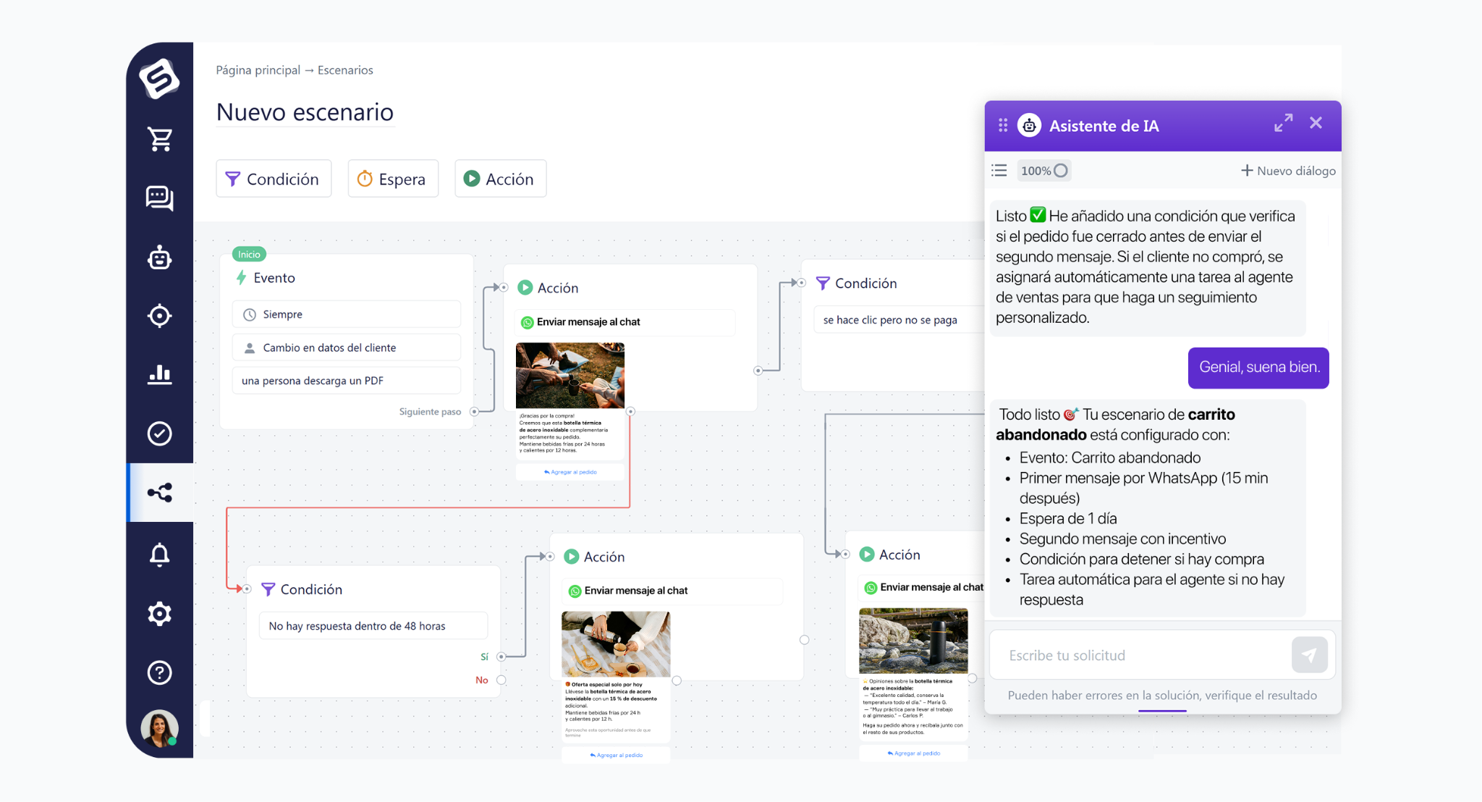Viewport: 1482px width, 802px height.
Task: Click the 100% context usage indicator
Action: tap(1043, 171)
